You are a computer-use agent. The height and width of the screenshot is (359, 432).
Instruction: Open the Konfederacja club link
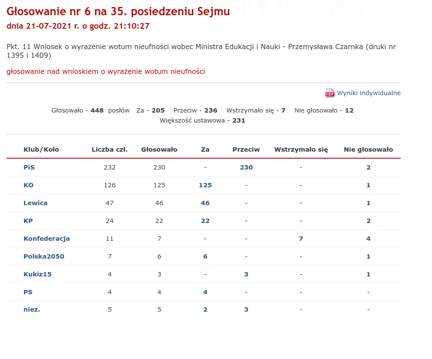[47, 239]
